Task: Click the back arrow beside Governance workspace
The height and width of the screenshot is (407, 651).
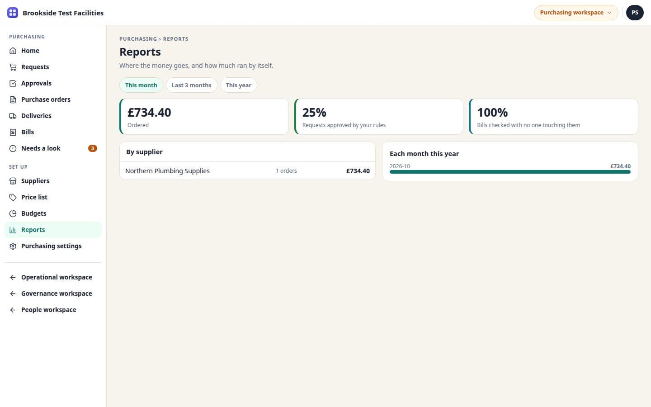Action: pos(13,293)
